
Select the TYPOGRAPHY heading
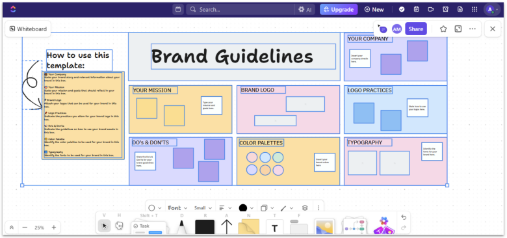pos(365,142)
